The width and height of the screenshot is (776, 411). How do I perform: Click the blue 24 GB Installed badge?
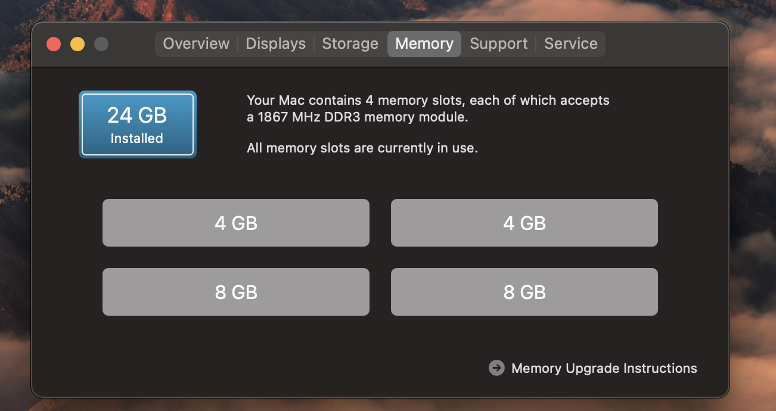click(x=138, y=124)
